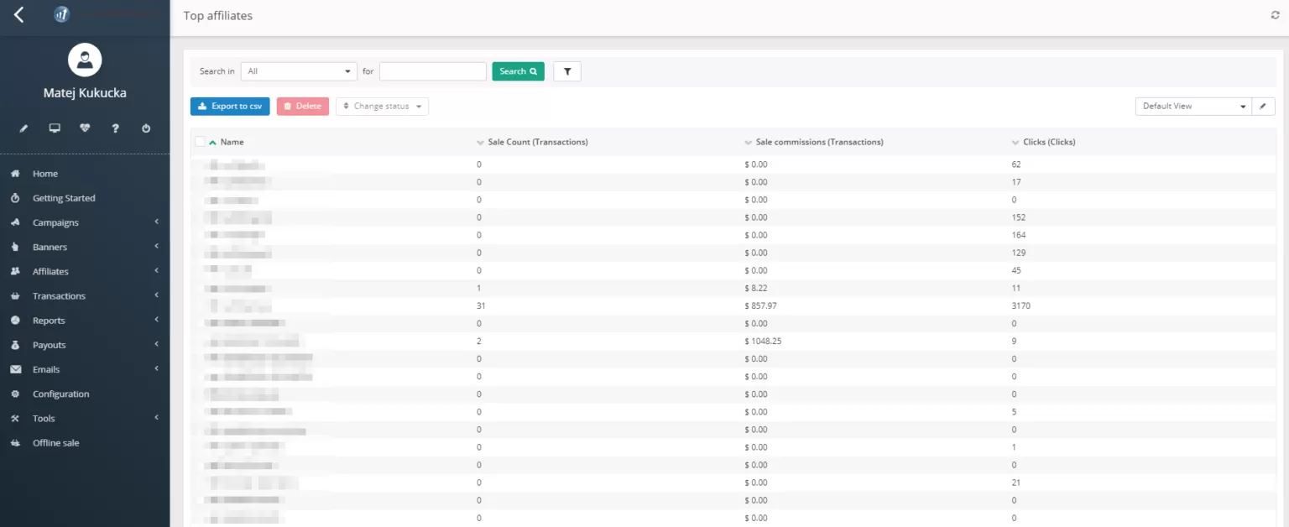This screenshot has height=527, width=1289.
Task: Open the Search in All dropdown
Action: point(298,71)
